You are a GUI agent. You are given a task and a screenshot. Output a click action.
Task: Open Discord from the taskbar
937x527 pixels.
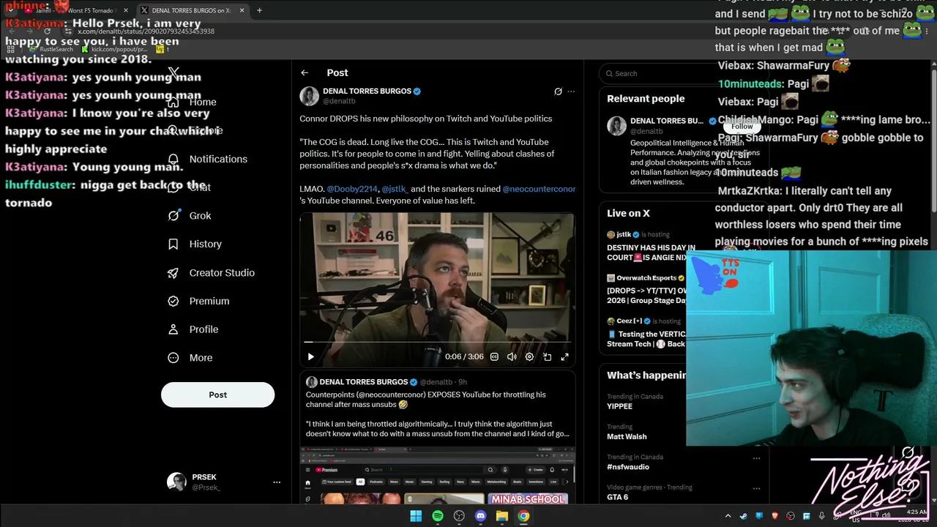[x=480, y=516]
